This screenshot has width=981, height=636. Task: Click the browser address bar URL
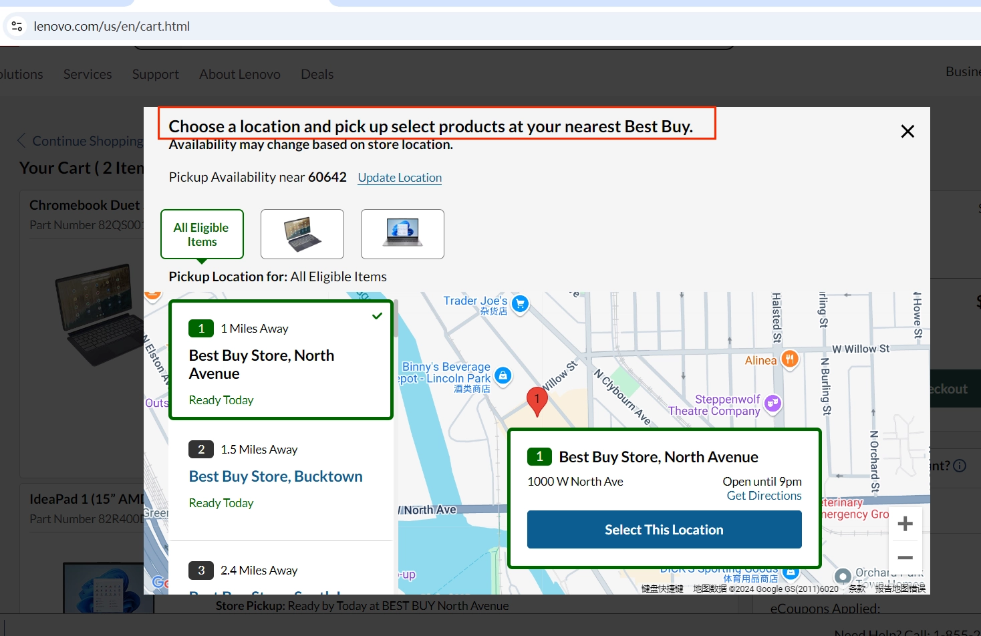coord(112,26)
